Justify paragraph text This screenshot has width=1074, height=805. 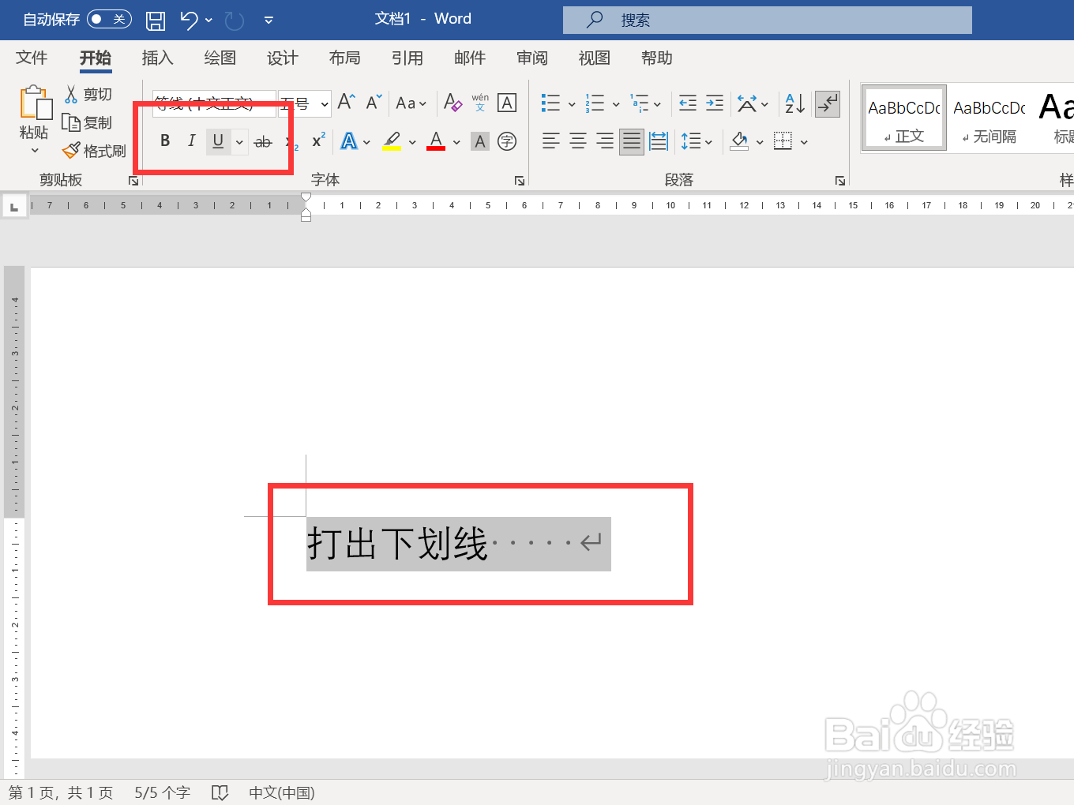[632, 141]
